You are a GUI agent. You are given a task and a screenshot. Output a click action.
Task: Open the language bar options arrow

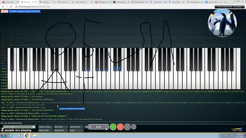(x=243, y=7)
